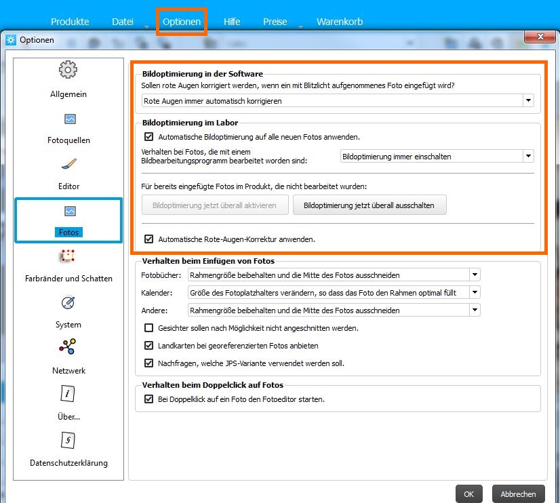
Task: Open the Über... info icon
Action: [68, 394]
